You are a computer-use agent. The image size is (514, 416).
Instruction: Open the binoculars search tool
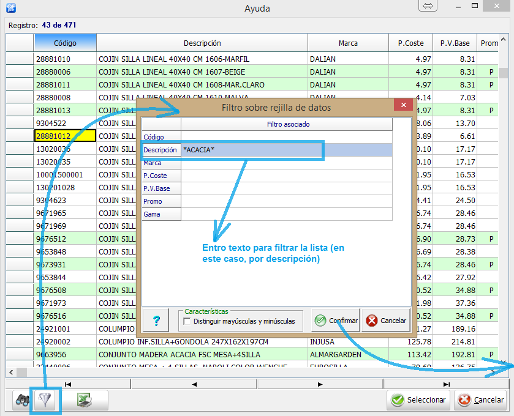point(22,400)
